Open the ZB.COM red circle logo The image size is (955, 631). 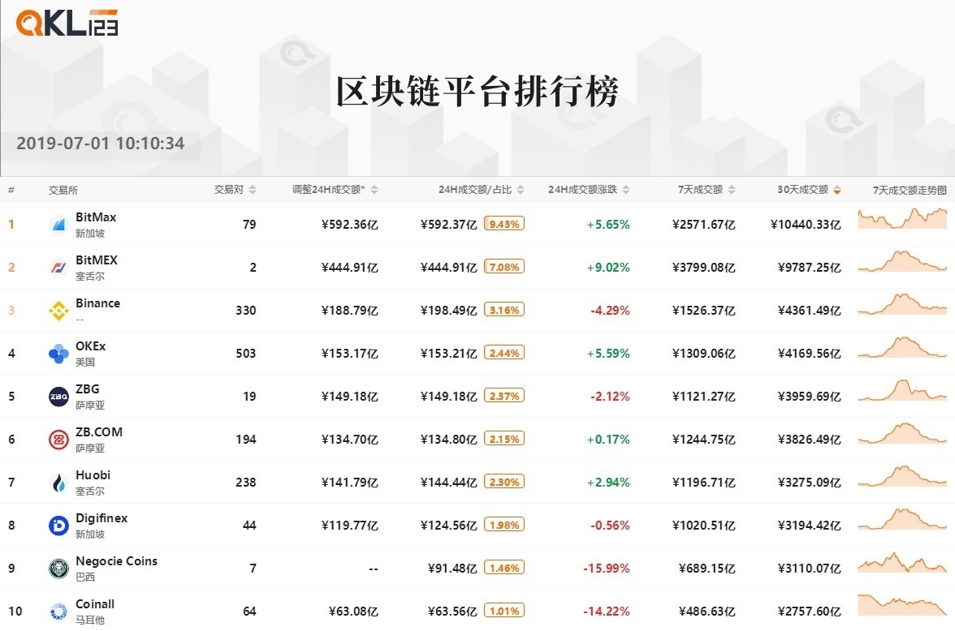pyautogui.click(x=58, y=440)
